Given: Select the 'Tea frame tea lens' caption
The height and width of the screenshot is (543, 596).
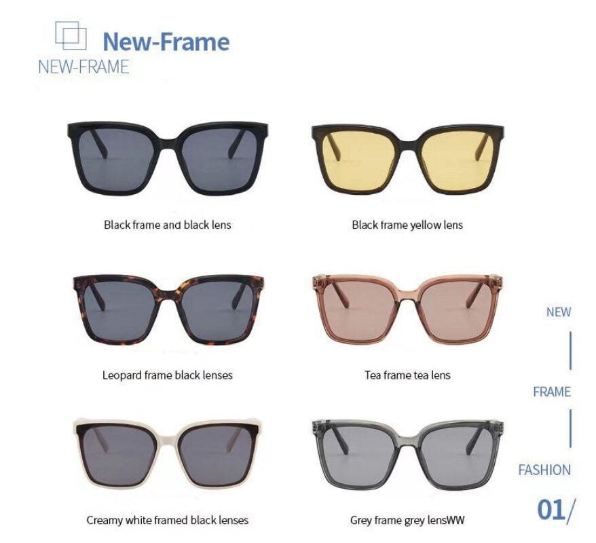Looking at the screenshot, I should tap(407, 375).
